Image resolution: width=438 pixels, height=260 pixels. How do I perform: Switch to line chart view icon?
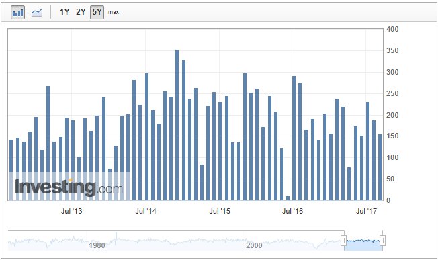pyautogui.click(x=36, y=13)
